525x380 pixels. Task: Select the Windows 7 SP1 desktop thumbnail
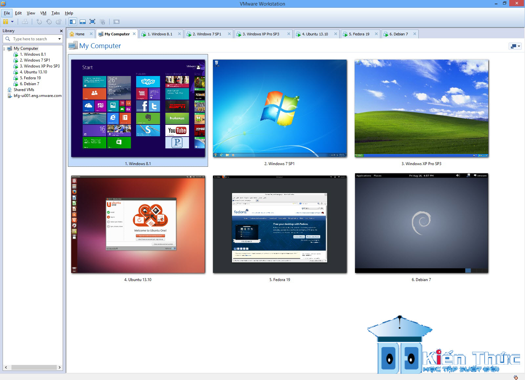pyautogui.click(x=280, y=108)
